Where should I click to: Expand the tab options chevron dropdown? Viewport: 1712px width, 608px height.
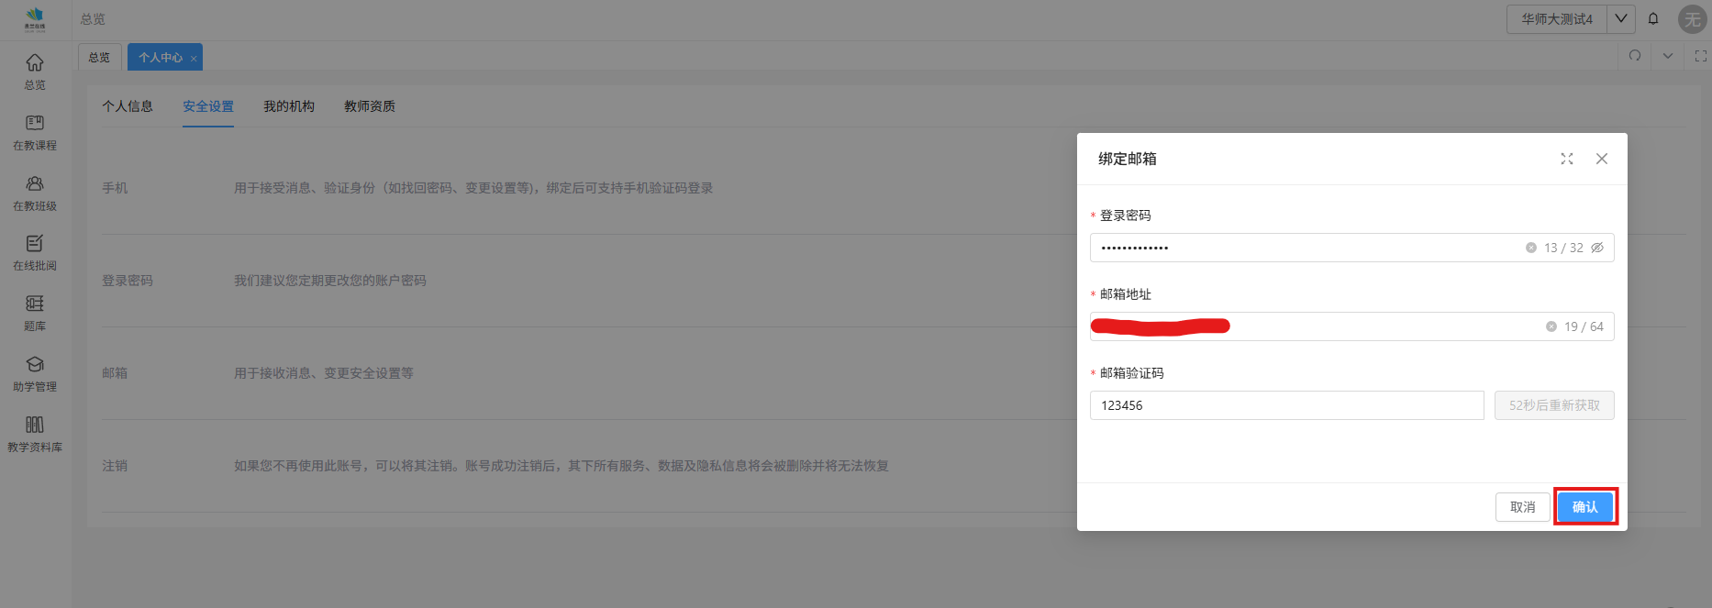tap(1668, 56)
